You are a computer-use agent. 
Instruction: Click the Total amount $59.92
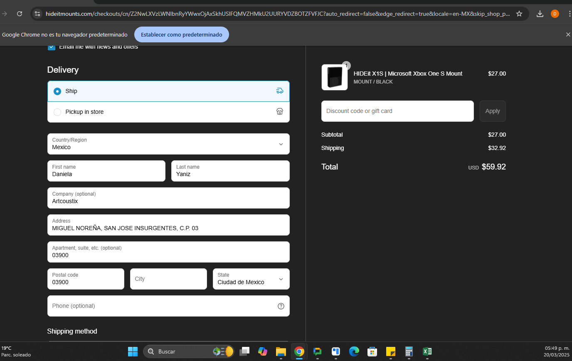coord(494,167)
